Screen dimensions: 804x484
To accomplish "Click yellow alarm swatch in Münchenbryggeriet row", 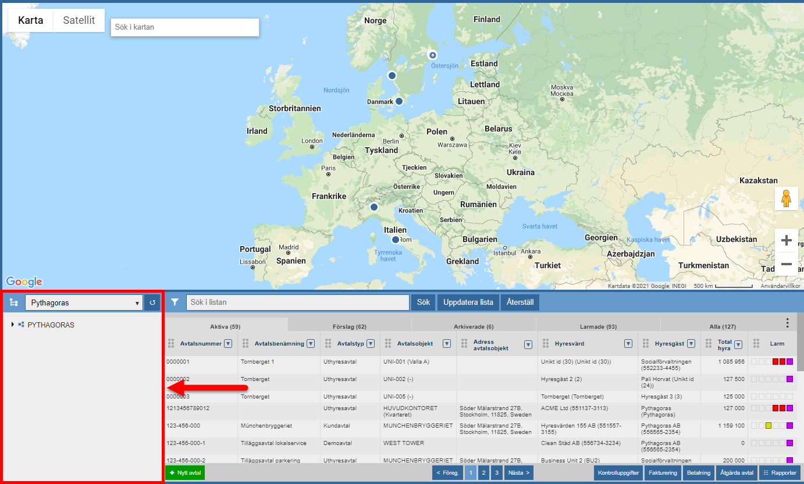I will [x=769, y=426].
